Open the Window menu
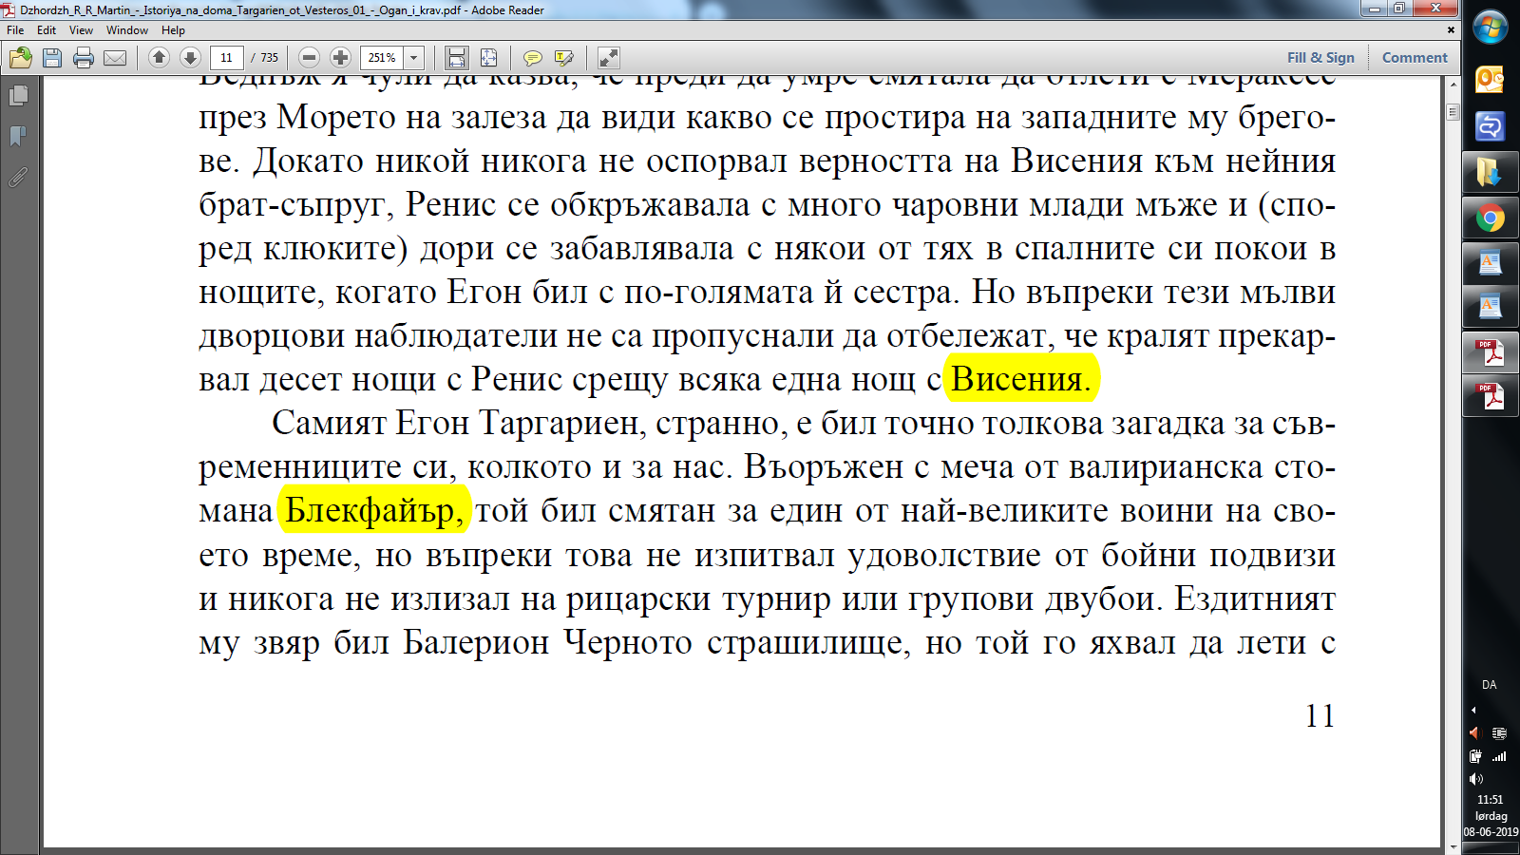This screenshot has height=855, width=1520. [127, 30]
